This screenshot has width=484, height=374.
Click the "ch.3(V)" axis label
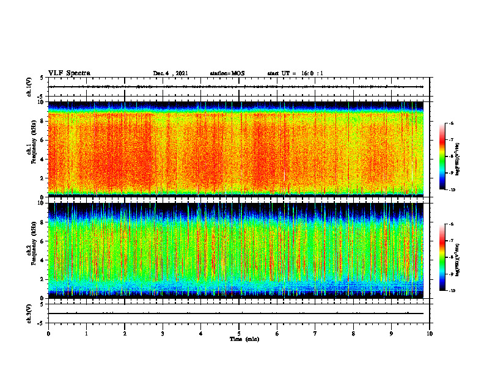[29, 313]
